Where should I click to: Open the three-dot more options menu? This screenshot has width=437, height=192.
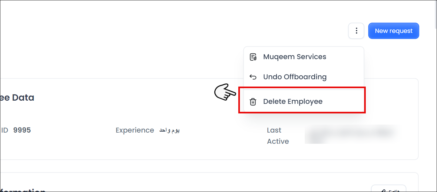point(356,31)
